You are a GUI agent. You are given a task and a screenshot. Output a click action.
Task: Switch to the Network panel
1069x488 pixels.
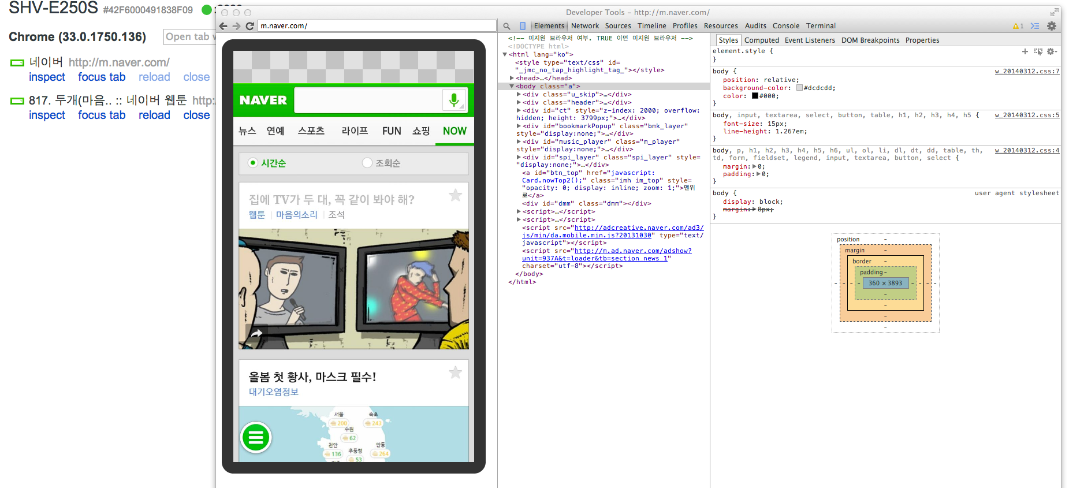pyautogui.click(x=585, y=26)
